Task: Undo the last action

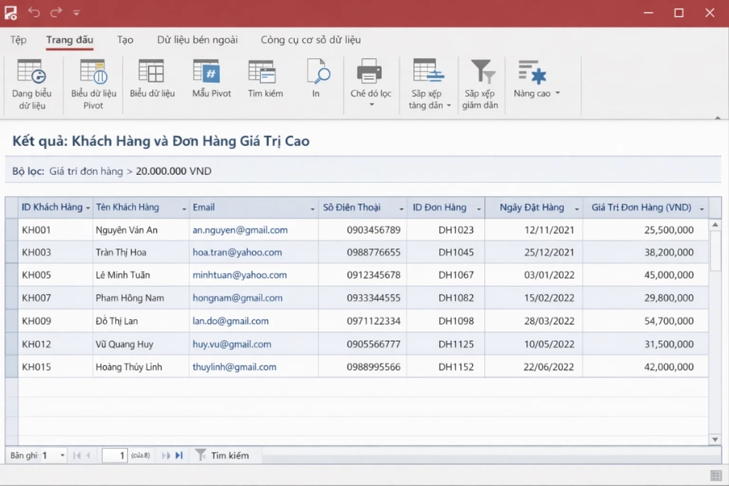Action: click(34, 12)
